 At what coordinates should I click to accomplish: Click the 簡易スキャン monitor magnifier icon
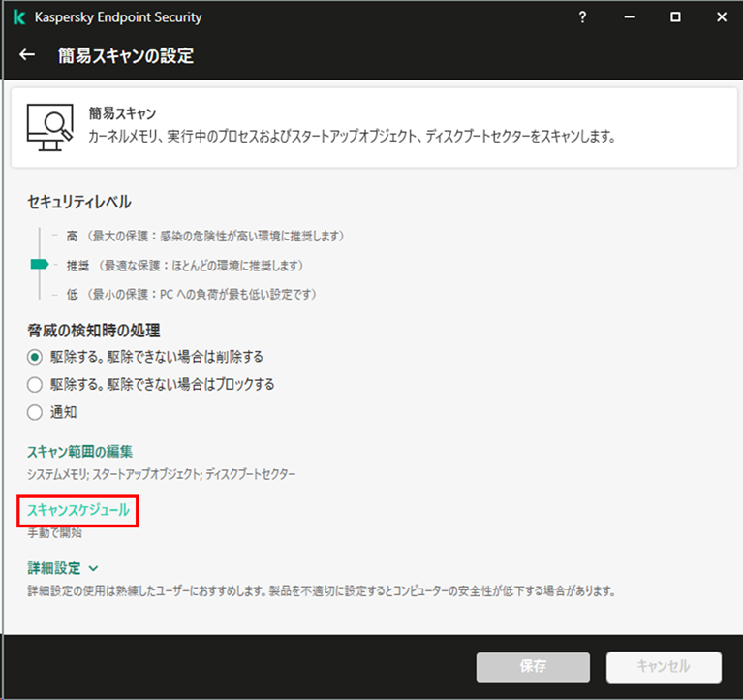click(x=49, y=127)
